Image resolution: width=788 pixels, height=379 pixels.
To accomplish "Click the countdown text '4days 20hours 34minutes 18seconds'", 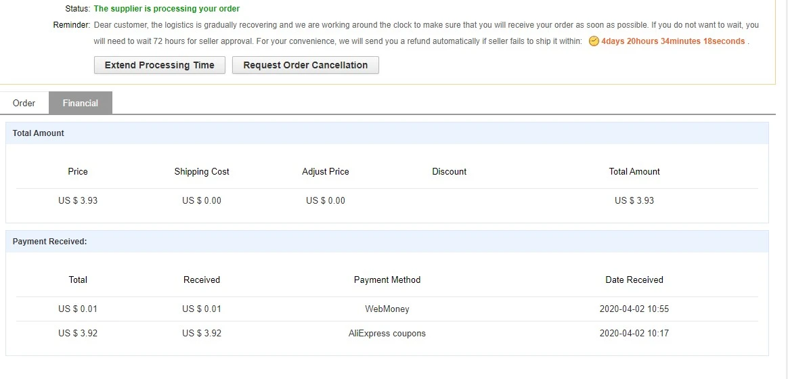I will point(673,41).
